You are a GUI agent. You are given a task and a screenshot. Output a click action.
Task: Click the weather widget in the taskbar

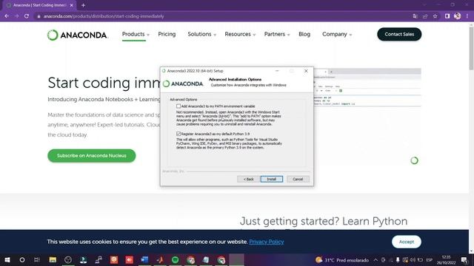pyautogui.click(x=342, y=259)
